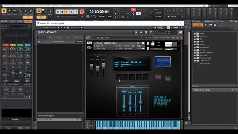This screenshot has height=134, width=238.
Task: Clear browser search with red X
Action: [x=235, y=29]
